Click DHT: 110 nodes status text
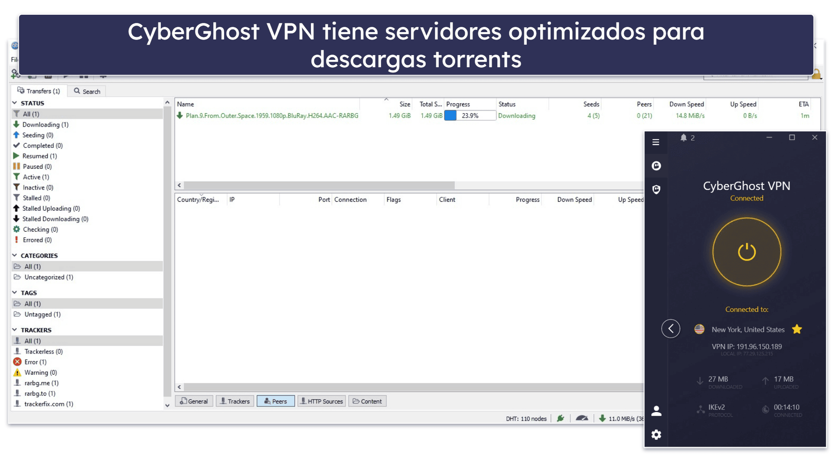 [x=526, y=419]
